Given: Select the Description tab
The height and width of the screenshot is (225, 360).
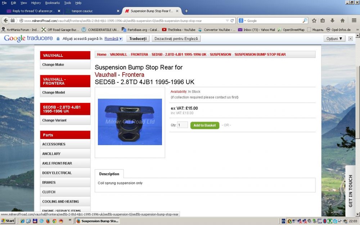Looking at the screenshot, I should 109,174.
